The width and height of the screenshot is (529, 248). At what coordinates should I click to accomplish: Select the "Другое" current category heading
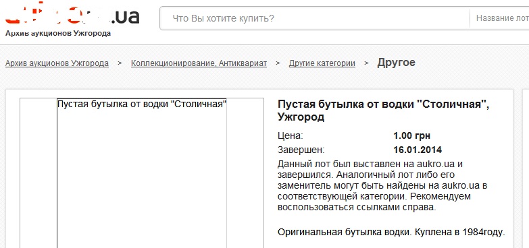click(396, 63)
